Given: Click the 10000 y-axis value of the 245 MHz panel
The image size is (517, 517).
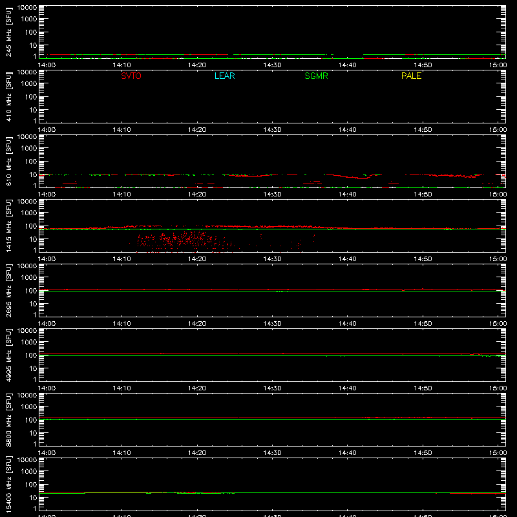Looking at the screenshot, I should [27, 8].
